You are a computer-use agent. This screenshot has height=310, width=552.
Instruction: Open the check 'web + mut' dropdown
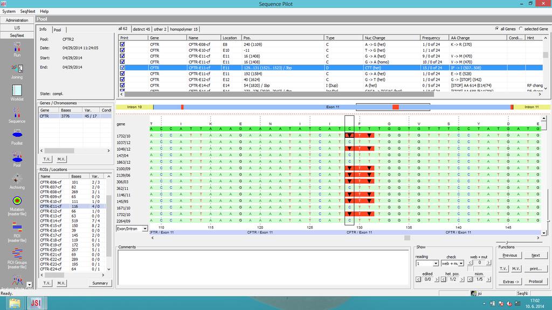(x=461, y=263)
